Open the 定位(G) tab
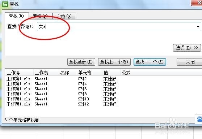 pyautogui.click(x=64, y=16)
